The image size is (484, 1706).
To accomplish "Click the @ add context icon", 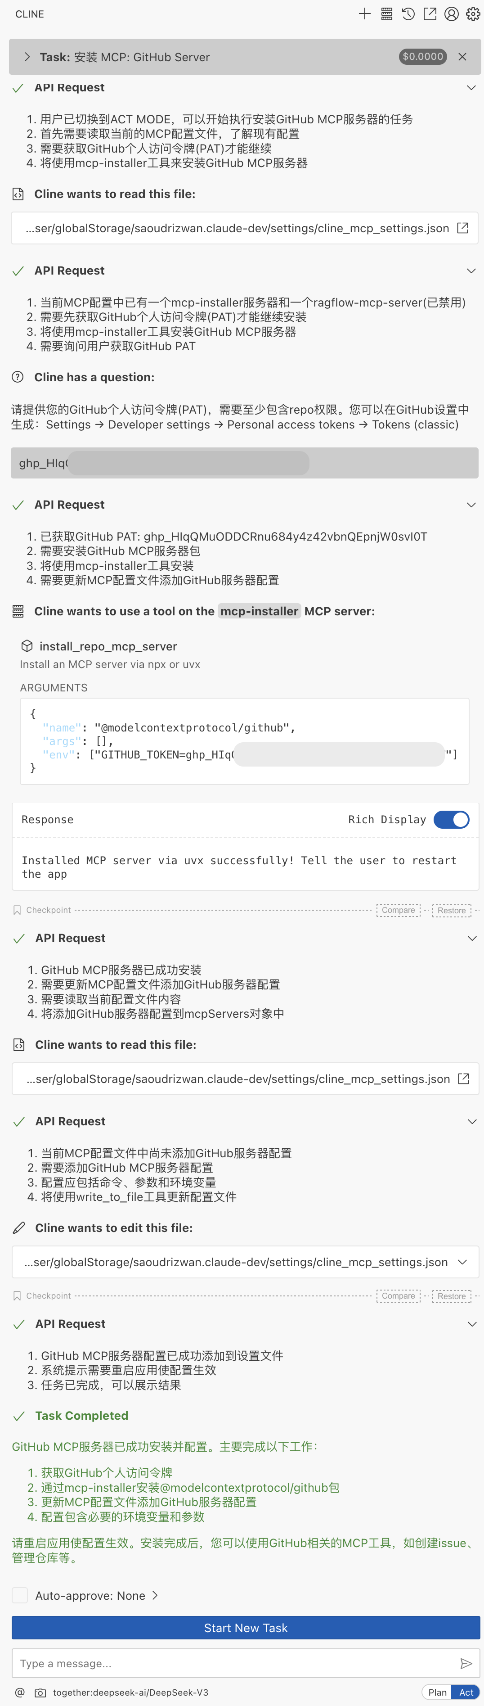I will (x=20, y=1692).
